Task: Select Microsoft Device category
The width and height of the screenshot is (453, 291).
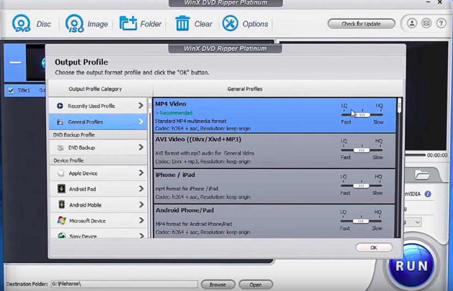Action: tap(98, 221)
